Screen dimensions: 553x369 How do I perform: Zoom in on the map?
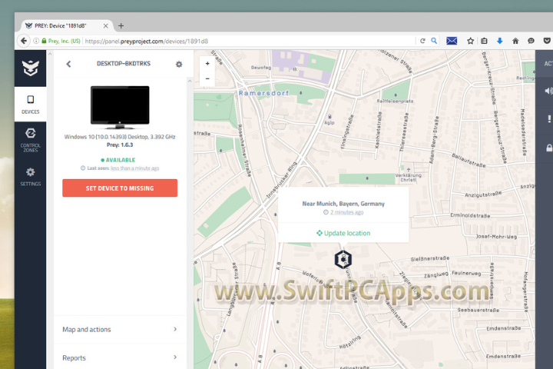[x=207, y=64]
